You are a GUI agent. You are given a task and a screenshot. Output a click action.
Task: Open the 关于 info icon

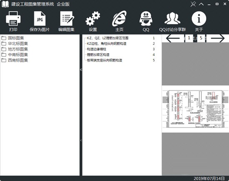199,19
